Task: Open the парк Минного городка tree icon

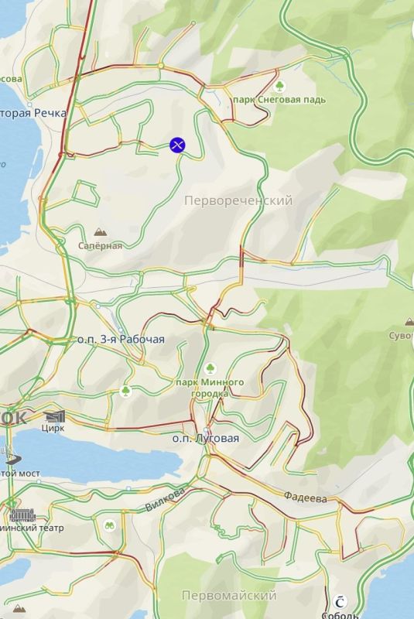Action: (x=210, y=369)
